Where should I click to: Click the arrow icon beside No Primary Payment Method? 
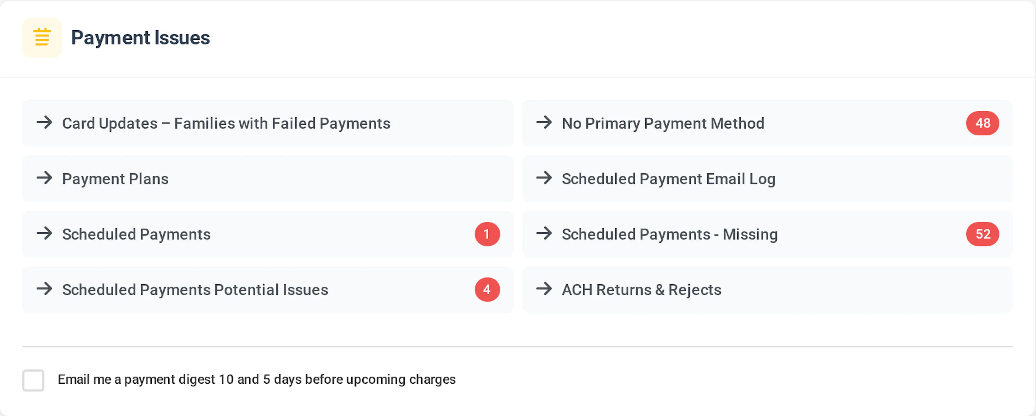[544, 123]
